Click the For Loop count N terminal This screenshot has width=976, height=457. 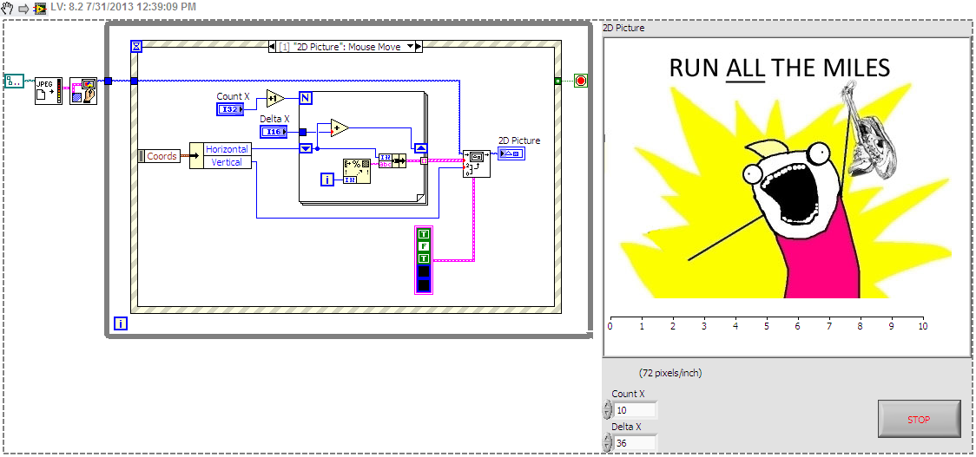[x=305, y=98]
